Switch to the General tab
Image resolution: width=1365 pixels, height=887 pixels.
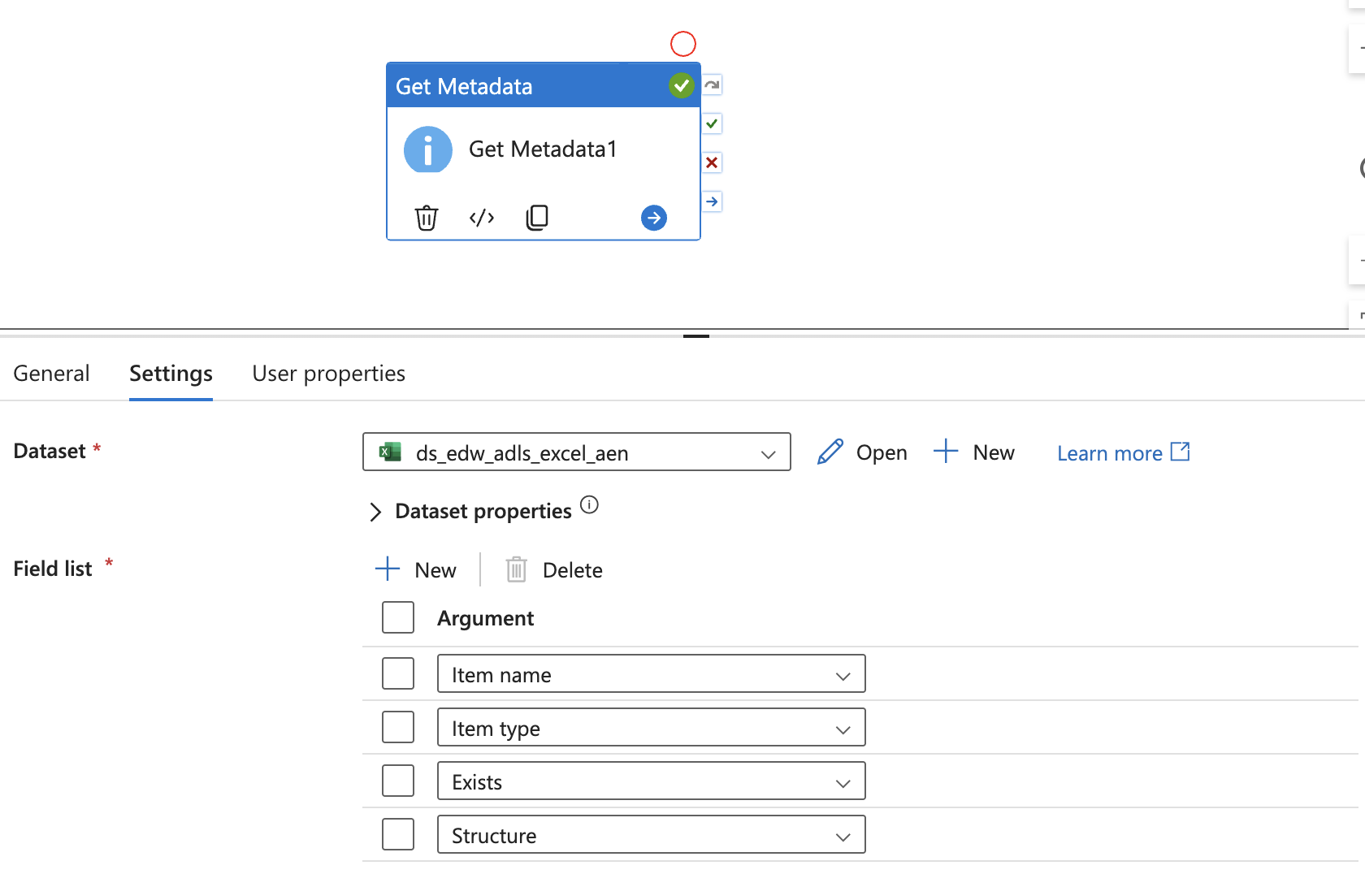coord(52,374)
